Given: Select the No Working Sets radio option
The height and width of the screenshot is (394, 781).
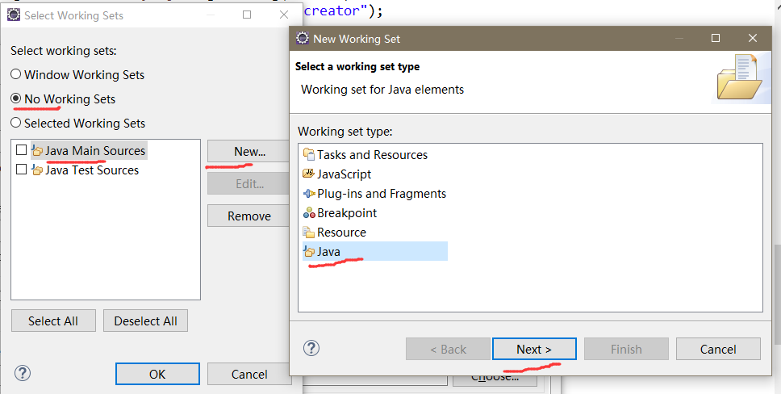Looking at the screenshot, I should coord(16,98).
